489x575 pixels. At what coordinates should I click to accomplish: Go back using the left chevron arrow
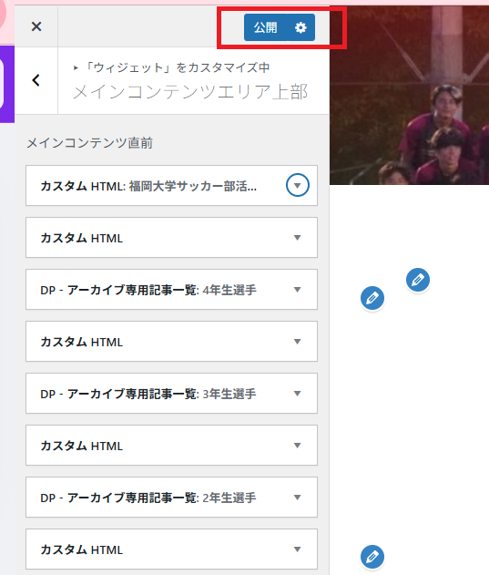(x=36, y=80)
